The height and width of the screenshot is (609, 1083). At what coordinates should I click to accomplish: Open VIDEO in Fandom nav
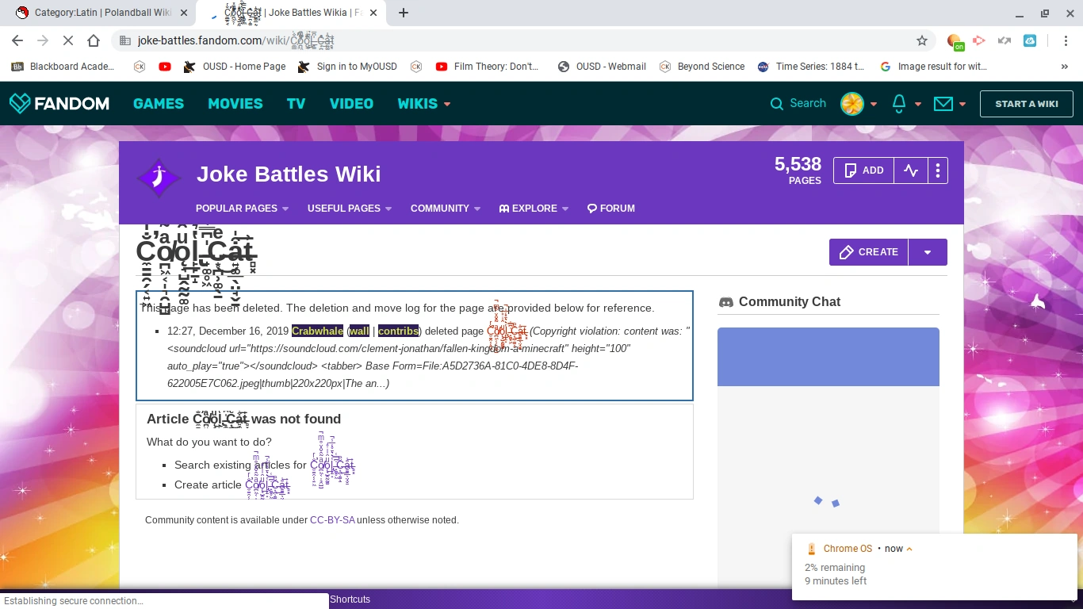[351, 103]
